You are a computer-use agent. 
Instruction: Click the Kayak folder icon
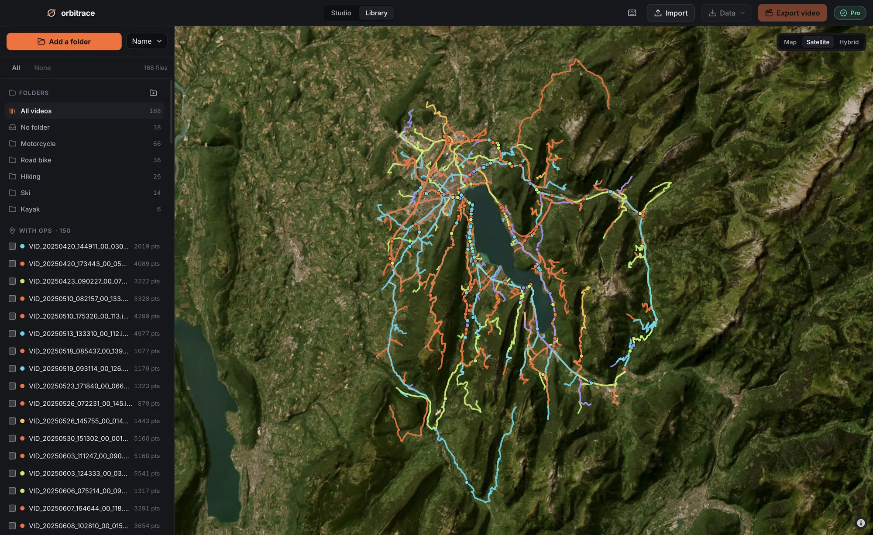tap(12, 209)
